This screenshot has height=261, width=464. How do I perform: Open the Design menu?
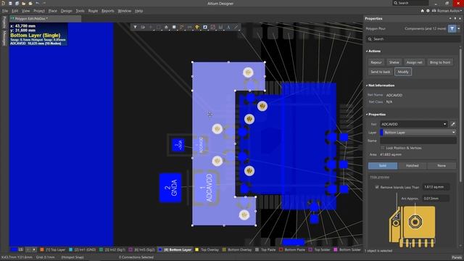point(66,11)
